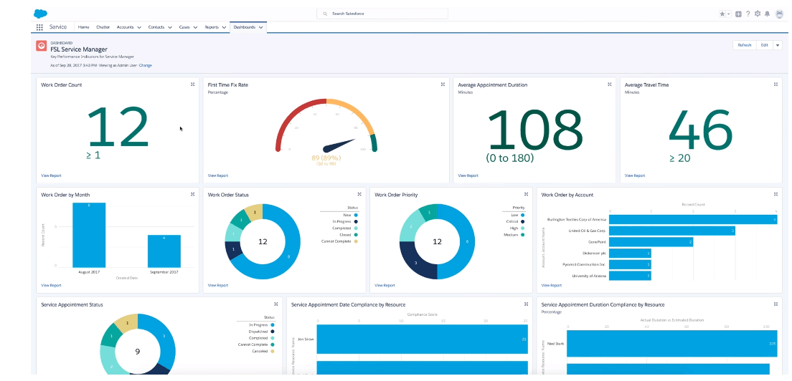Click the First Time Fix Rate gauge needle
This screenshot has width=792, height=381.
339,145
